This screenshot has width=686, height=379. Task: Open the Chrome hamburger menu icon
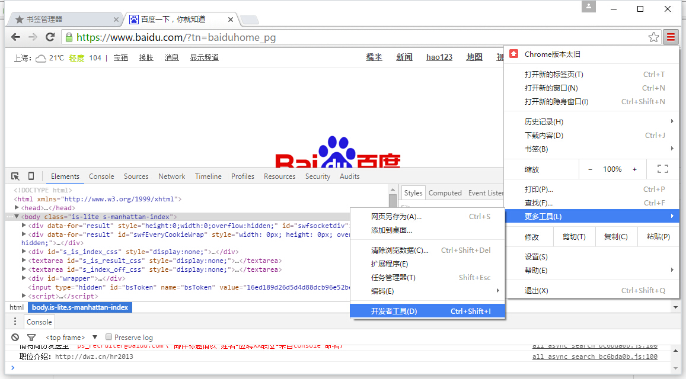671,37
